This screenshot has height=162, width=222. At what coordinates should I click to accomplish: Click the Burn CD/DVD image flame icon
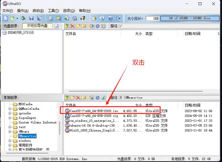point(83,18)
